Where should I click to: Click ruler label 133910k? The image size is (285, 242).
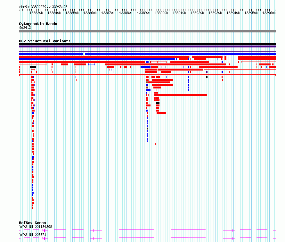tap(179, 13)
